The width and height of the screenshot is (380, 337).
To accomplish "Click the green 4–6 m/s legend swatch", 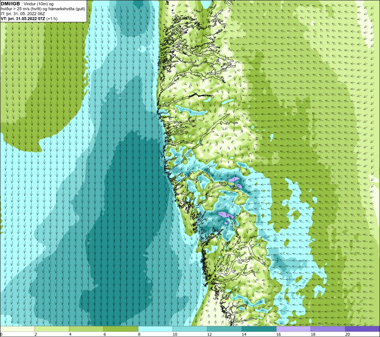I will coord(86,329).
